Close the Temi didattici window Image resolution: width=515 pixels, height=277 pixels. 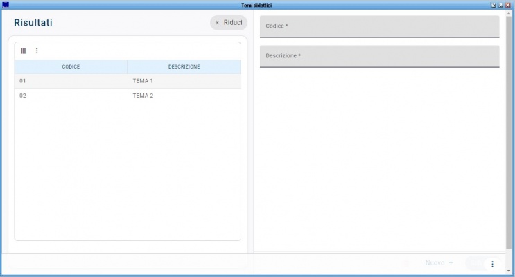[x=508, y=6]
